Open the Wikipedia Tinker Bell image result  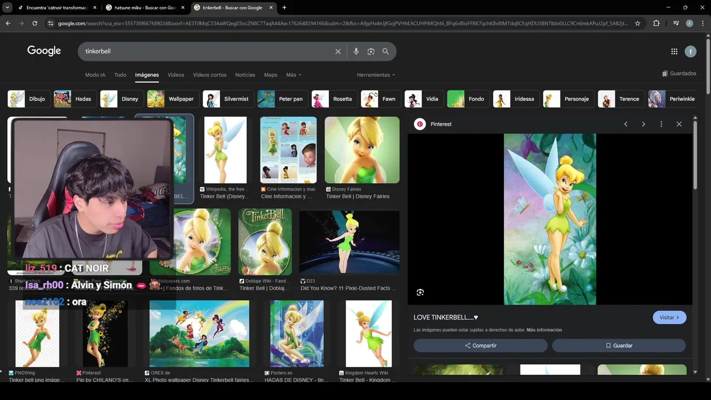coord(226,150)
